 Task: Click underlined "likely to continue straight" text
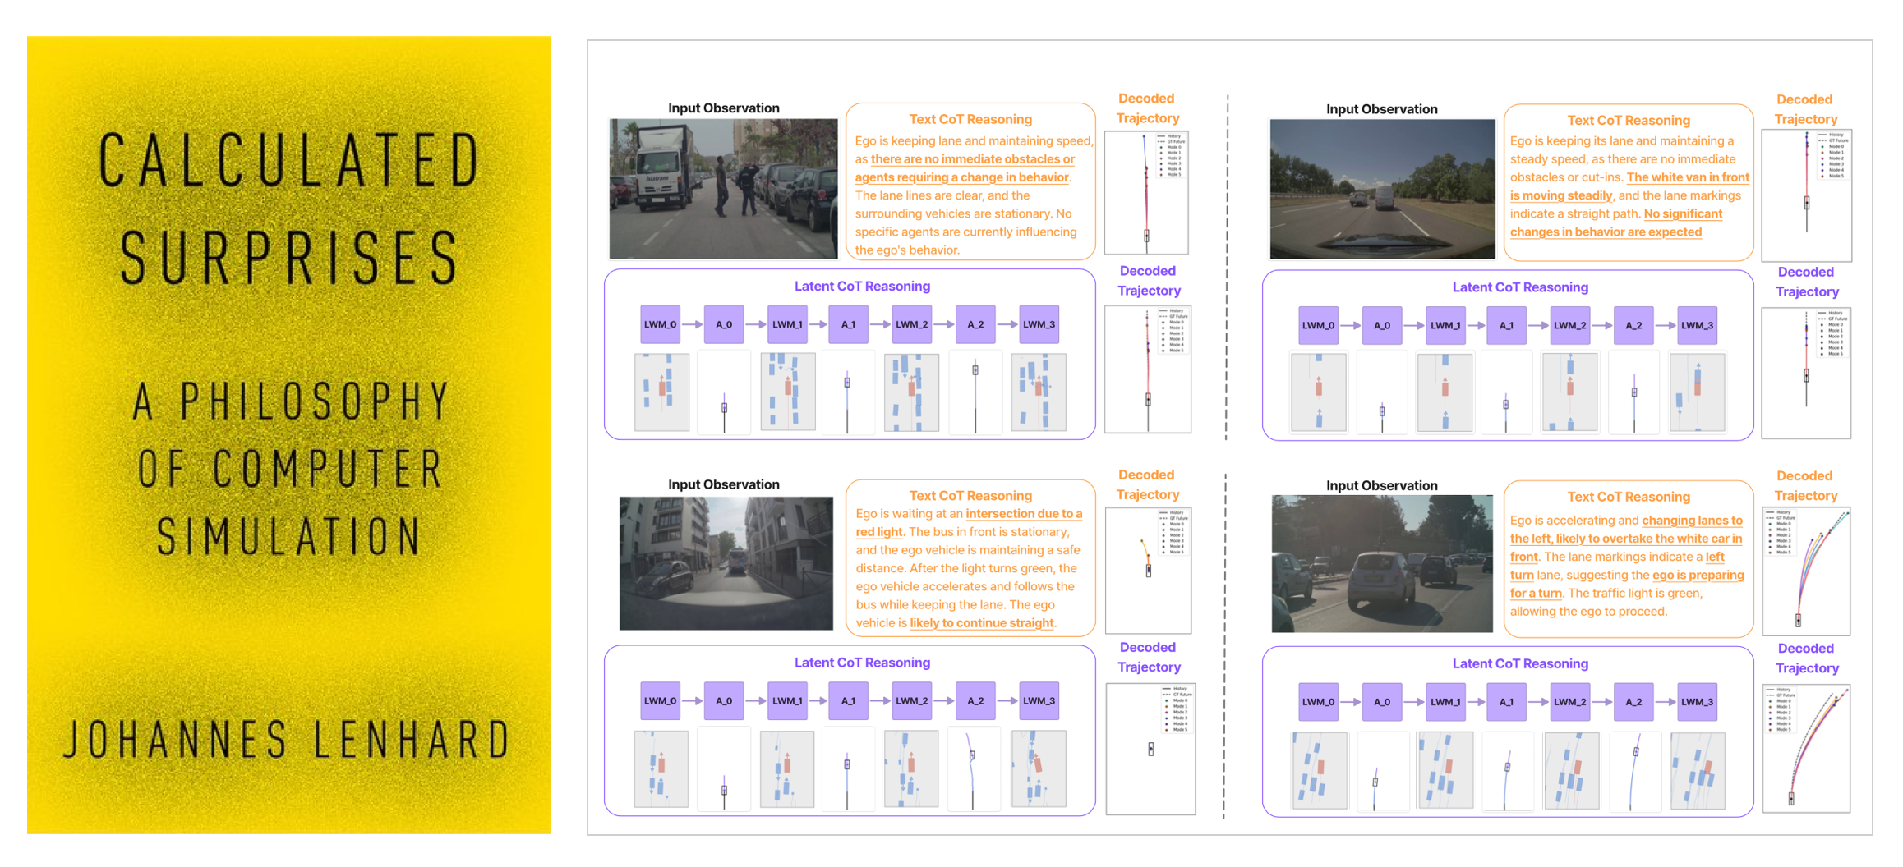point(981,623)
